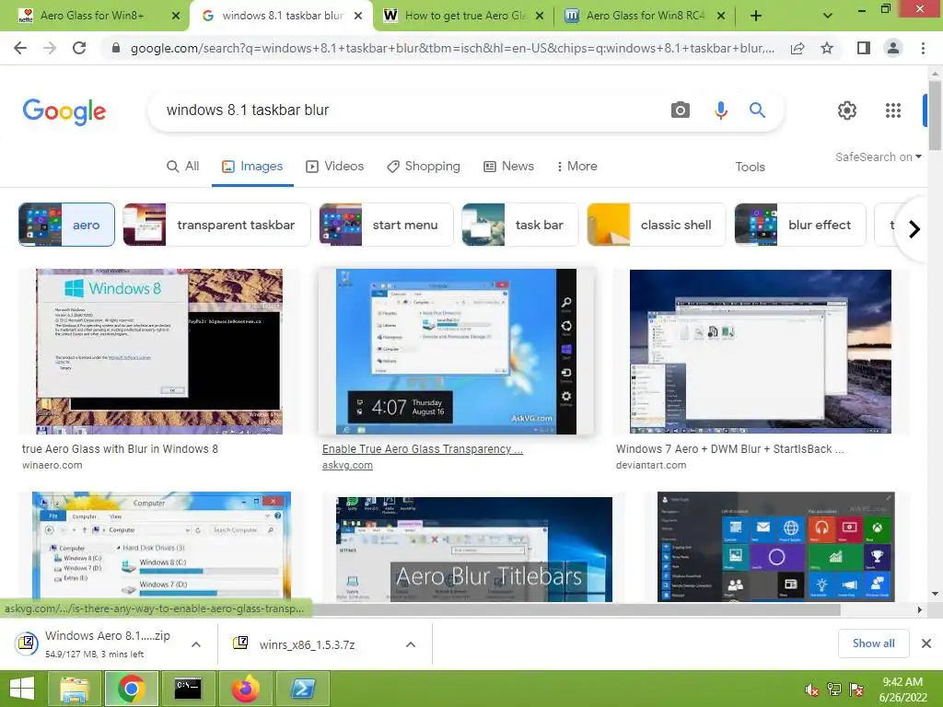This screenshot has width=943, height=707.
Task: Open File Explorer from the taskbar
Action: coord(75,689)
